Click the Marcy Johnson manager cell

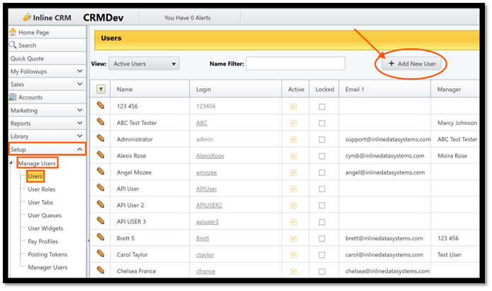pos(457,123)
